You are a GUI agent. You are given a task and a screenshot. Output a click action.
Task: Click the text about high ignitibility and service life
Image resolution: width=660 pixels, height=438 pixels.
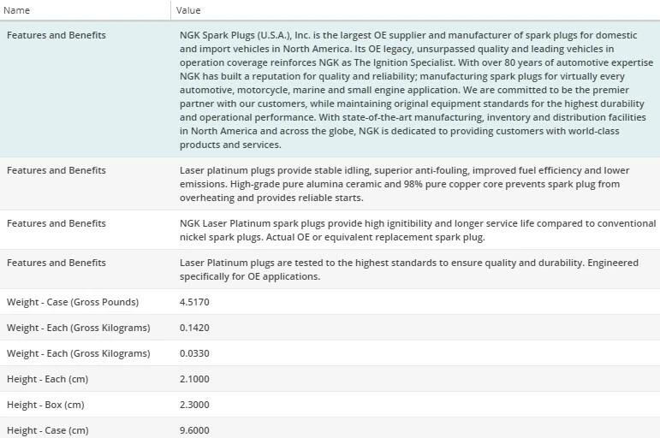[x=417, y=230]
